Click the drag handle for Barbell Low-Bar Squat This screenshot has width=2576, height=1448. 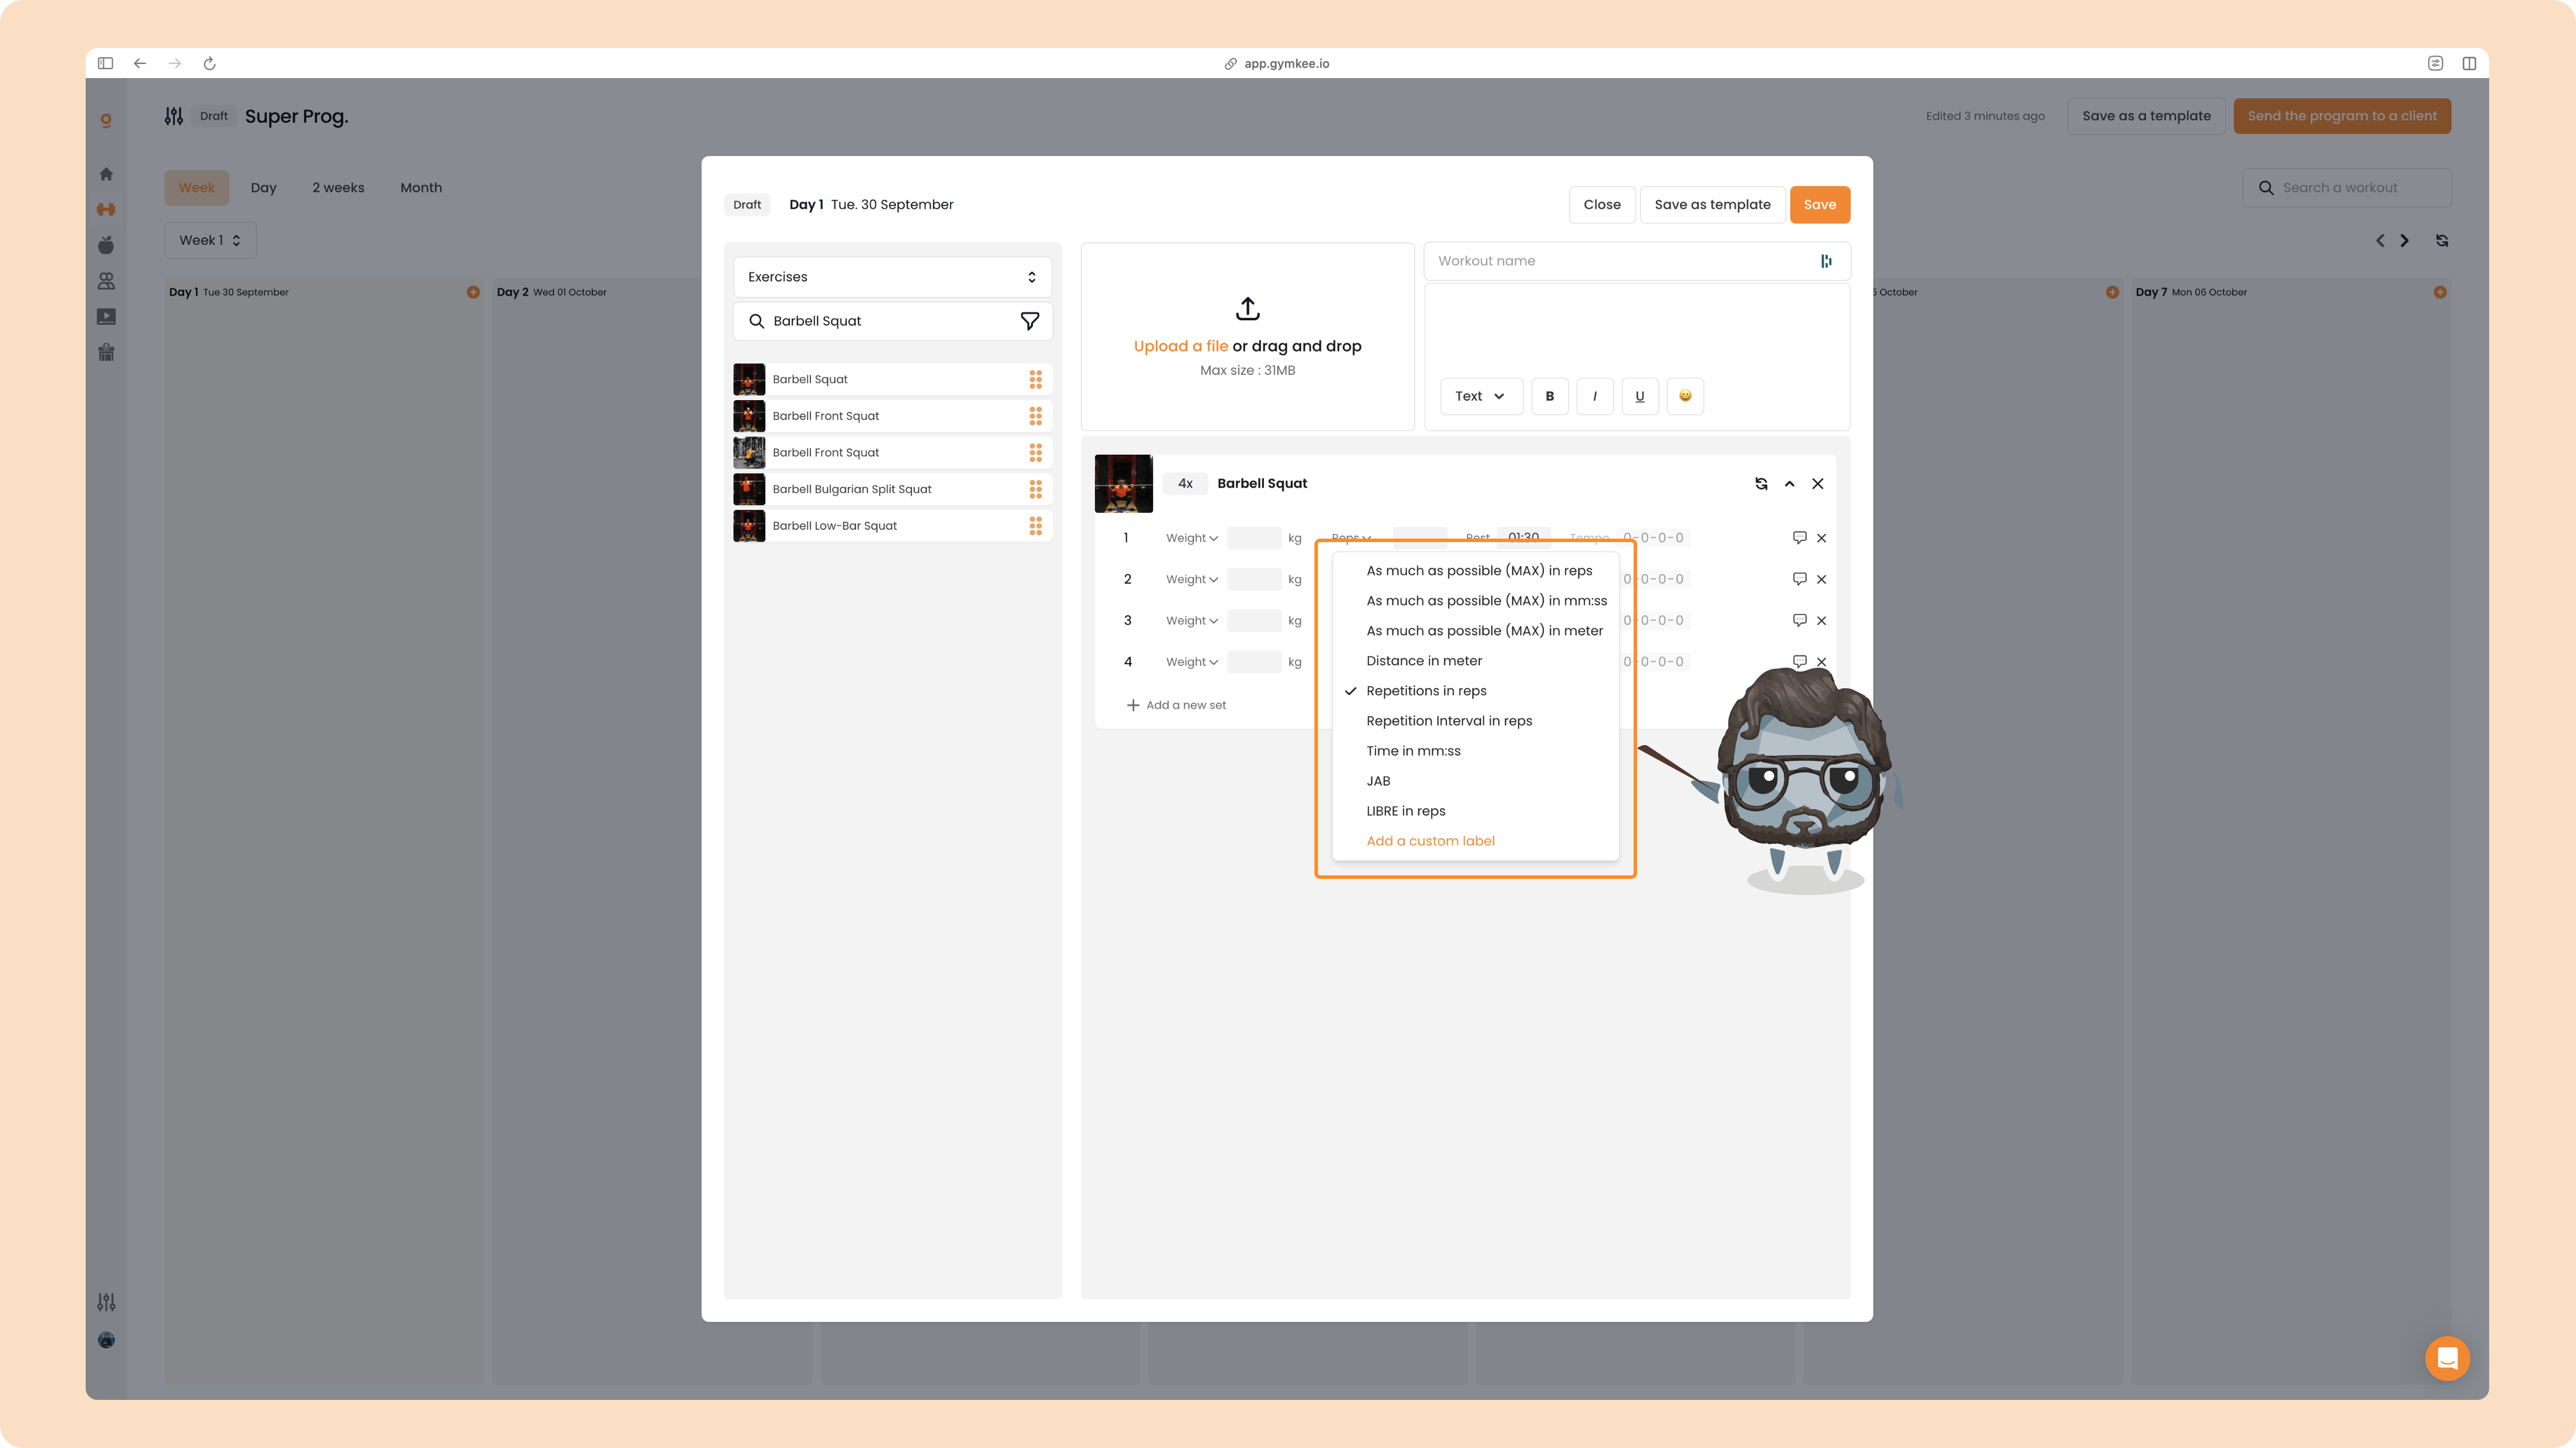1035,526
